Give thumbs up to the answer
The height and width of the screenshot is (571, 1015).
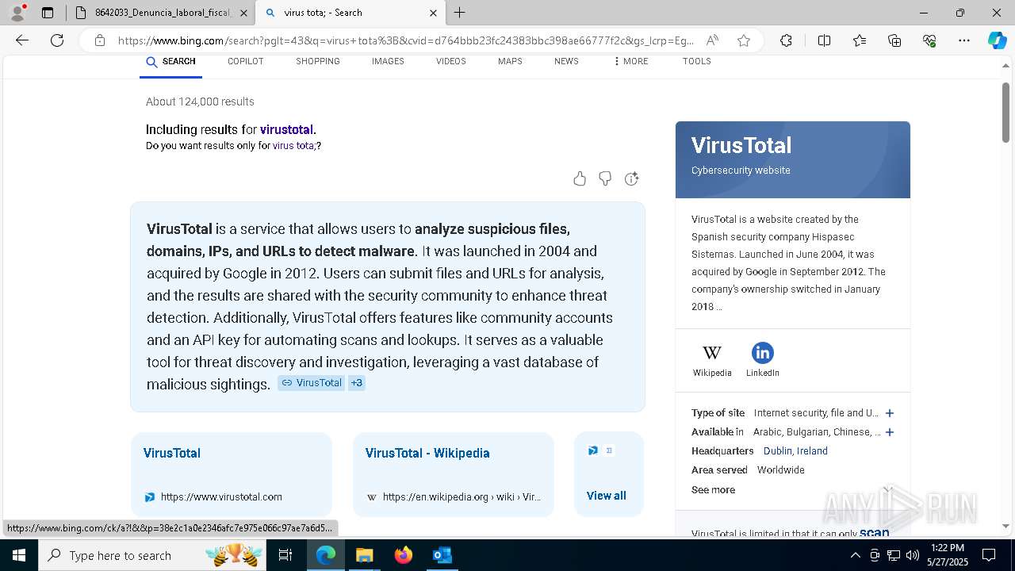pos(580,178)
